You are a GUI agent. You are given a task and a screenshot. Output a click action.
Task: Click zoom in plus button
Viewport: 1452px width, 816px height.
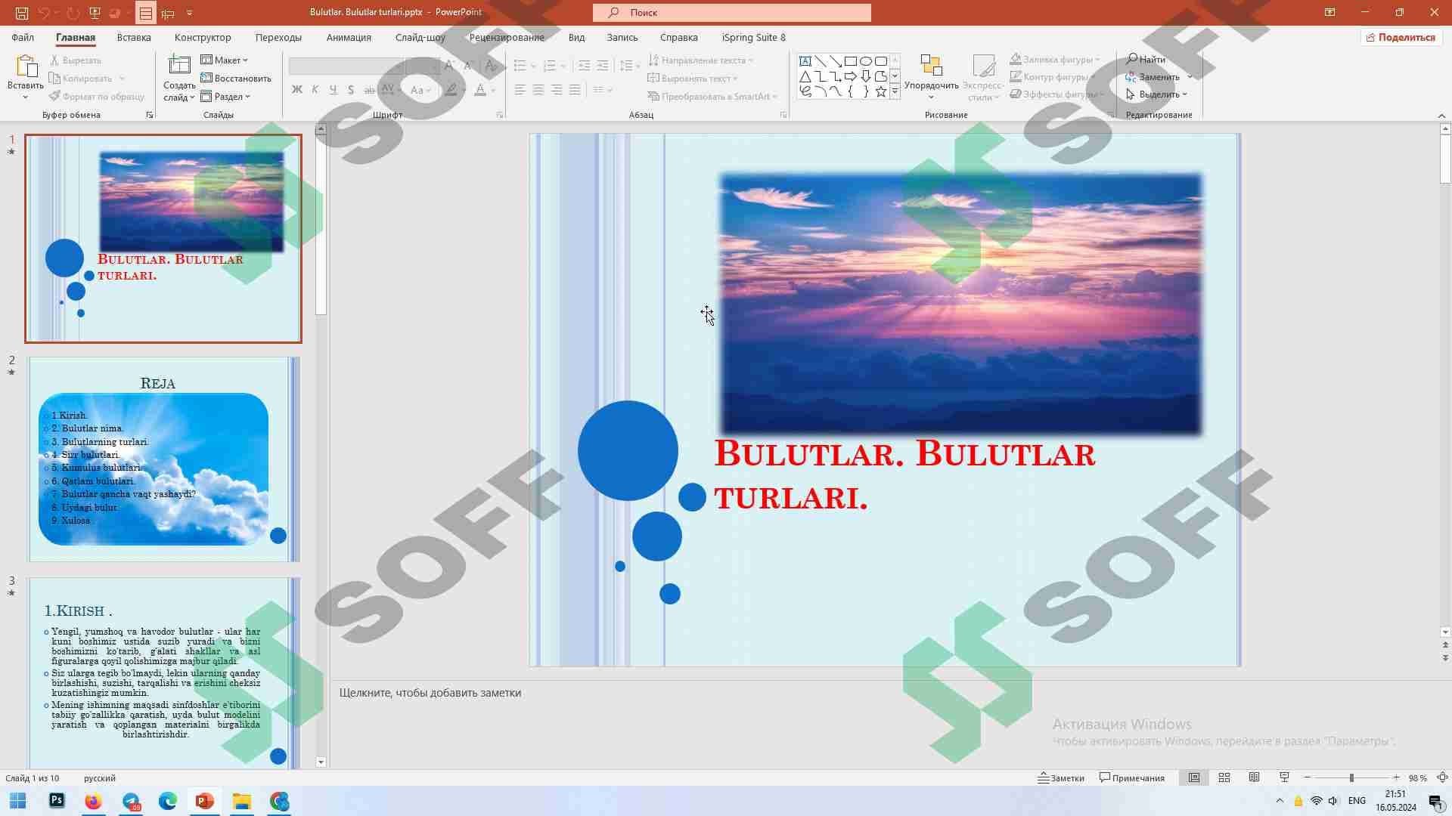tap(1396, 777)
